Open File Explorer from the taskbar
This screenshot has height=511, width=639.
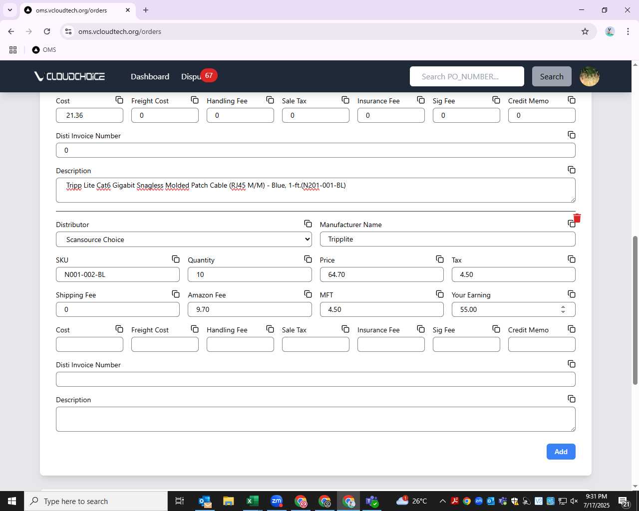[x=228, y=501]
